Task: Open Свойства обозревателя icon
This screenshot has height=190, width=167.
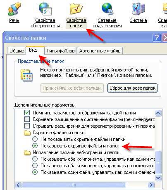Action: pos(45,9)
